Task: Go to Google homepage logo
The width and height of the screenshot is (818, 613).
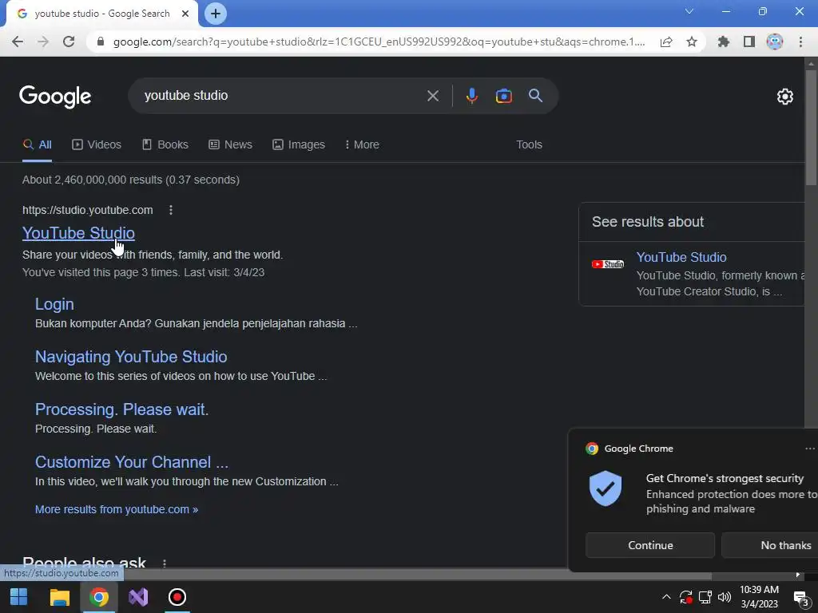Action: pyautogui.click(x=55, y=97)
